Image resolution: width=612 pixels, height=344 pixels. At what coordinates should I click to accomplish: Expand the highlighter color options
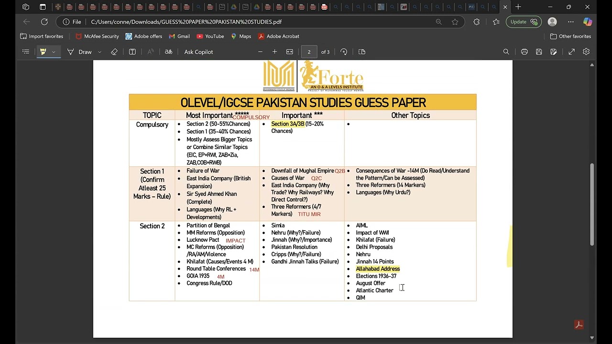[x=54, y=52]
